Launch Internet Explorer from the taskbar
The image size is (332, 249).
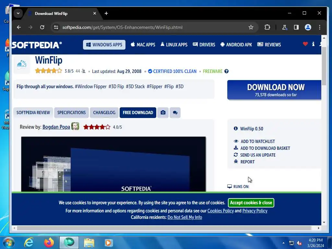(x=29, y=243)
